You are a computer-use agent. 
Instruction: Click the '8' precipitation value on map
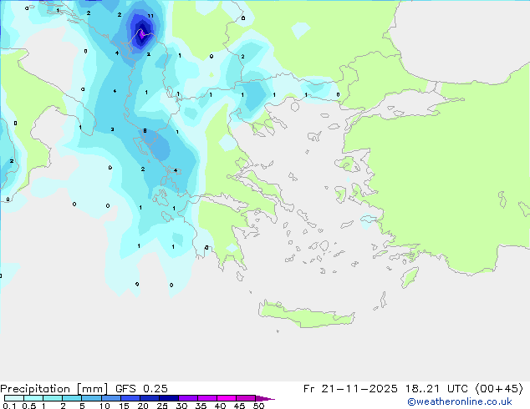click(x=145, y=130)
